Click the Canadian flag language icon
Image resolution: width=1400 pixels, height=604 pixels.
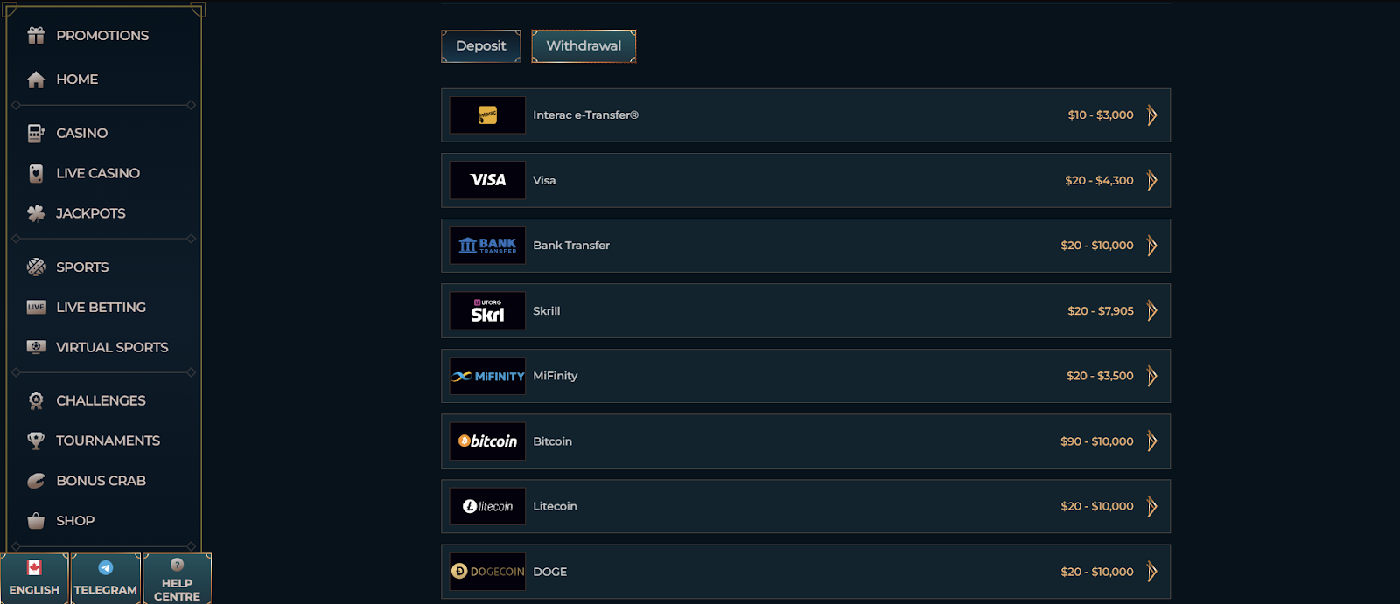34,567
